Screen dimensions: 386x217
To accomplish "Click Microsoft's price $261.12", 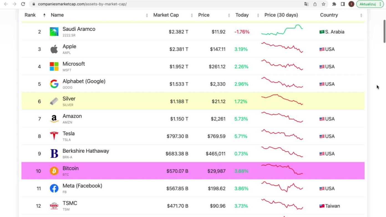I will click(217, 67).
